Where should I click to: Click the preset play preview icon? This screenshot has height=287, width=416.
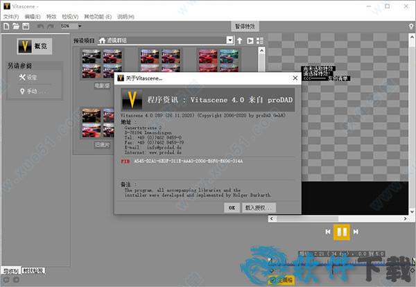[x=250, y=41]
